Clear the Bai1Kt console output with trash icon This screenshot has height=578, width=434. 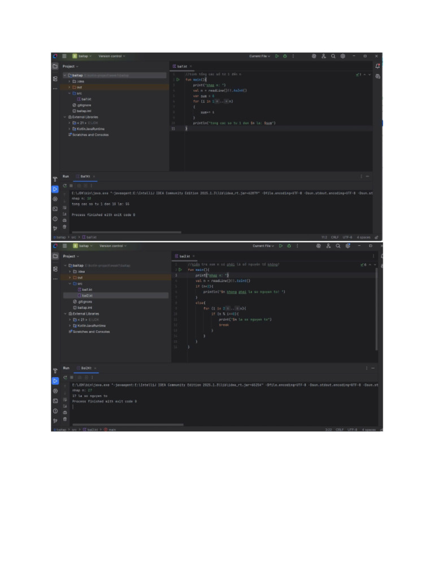point(64,227)
